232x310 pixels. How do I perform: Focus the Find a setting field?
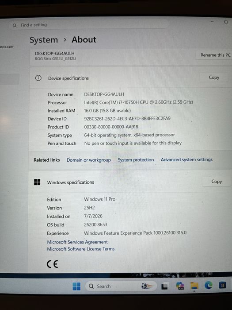click(89, 25)
